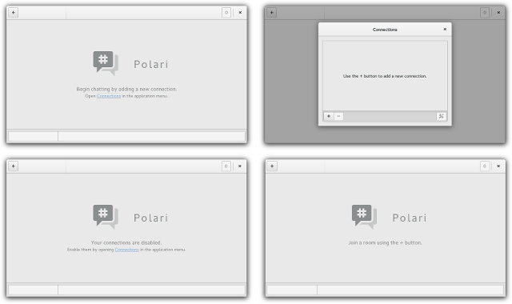Add a new connection with + in Connections dialog
The image size is (512, 304).
pyautogui.click(x=329, y=116)
